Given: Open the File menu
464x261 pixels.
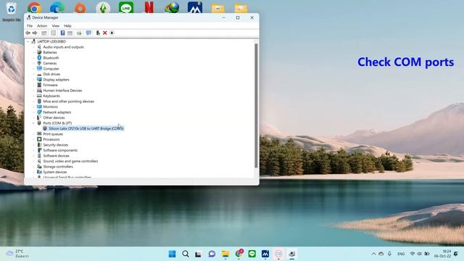Looking at the screenshot, I should pos(30,26).
